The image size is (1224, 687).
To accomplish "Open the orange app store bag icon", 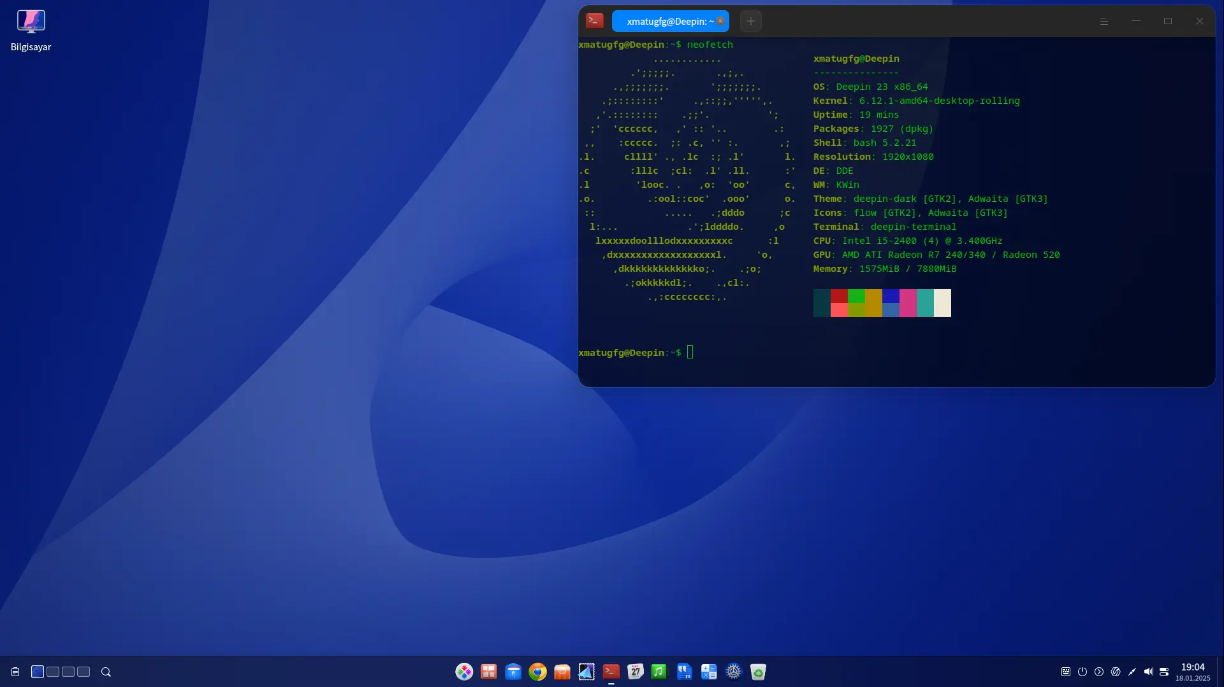I will point(562,672).
